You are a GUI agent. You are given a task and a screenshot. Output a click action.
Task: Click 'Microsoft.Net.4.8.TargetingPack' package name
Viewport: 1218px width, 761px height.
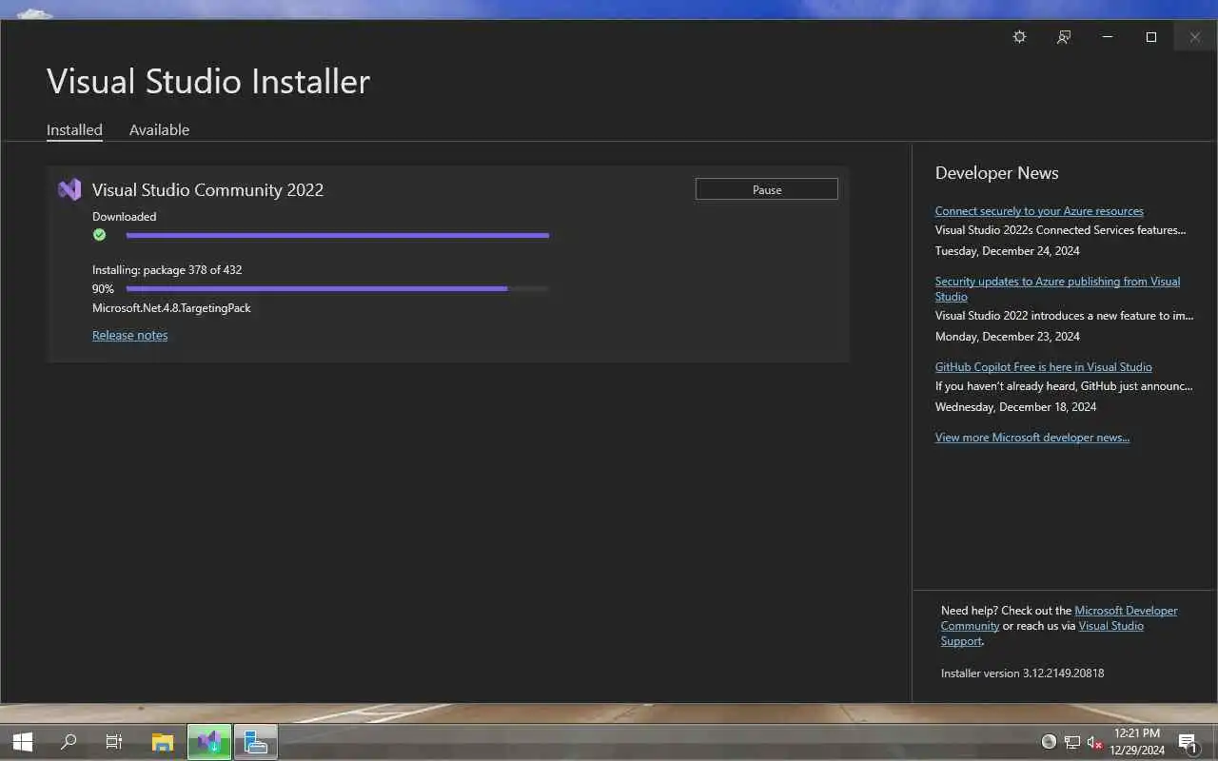click(x=171, y=308)
